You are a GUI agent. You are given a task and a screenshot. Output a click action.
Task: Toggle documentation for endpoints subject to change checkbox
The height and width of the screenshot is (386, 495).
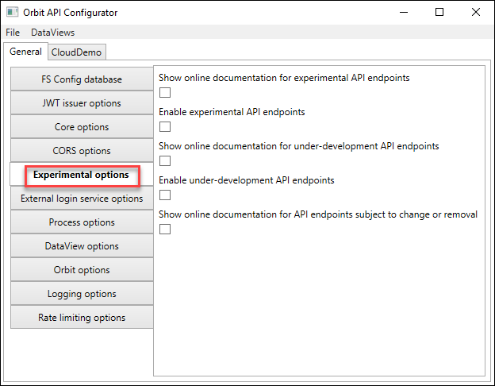[x=165, y=230]
